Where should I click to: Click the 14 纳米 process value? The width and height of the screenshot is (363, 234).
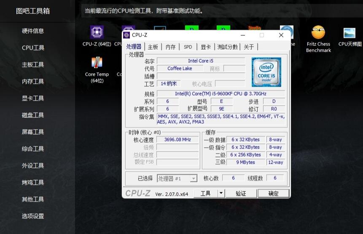(x=169, y=84)
